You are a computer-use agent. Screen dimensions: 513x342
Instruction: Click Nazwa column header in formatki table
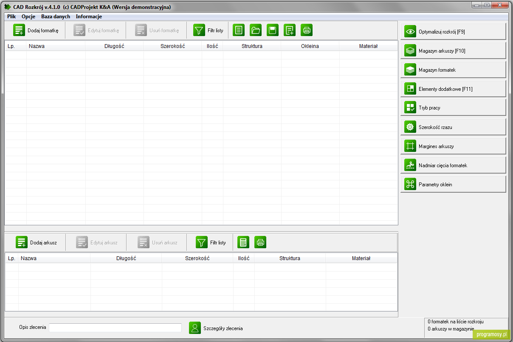pyautogui.click(x=56, y=46)
